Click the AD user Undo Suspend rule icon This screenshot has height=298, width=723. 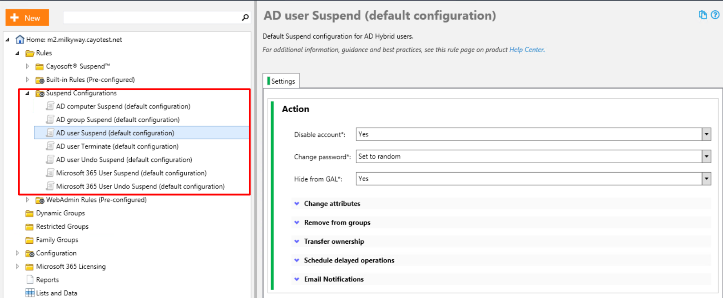click(50, 160)
